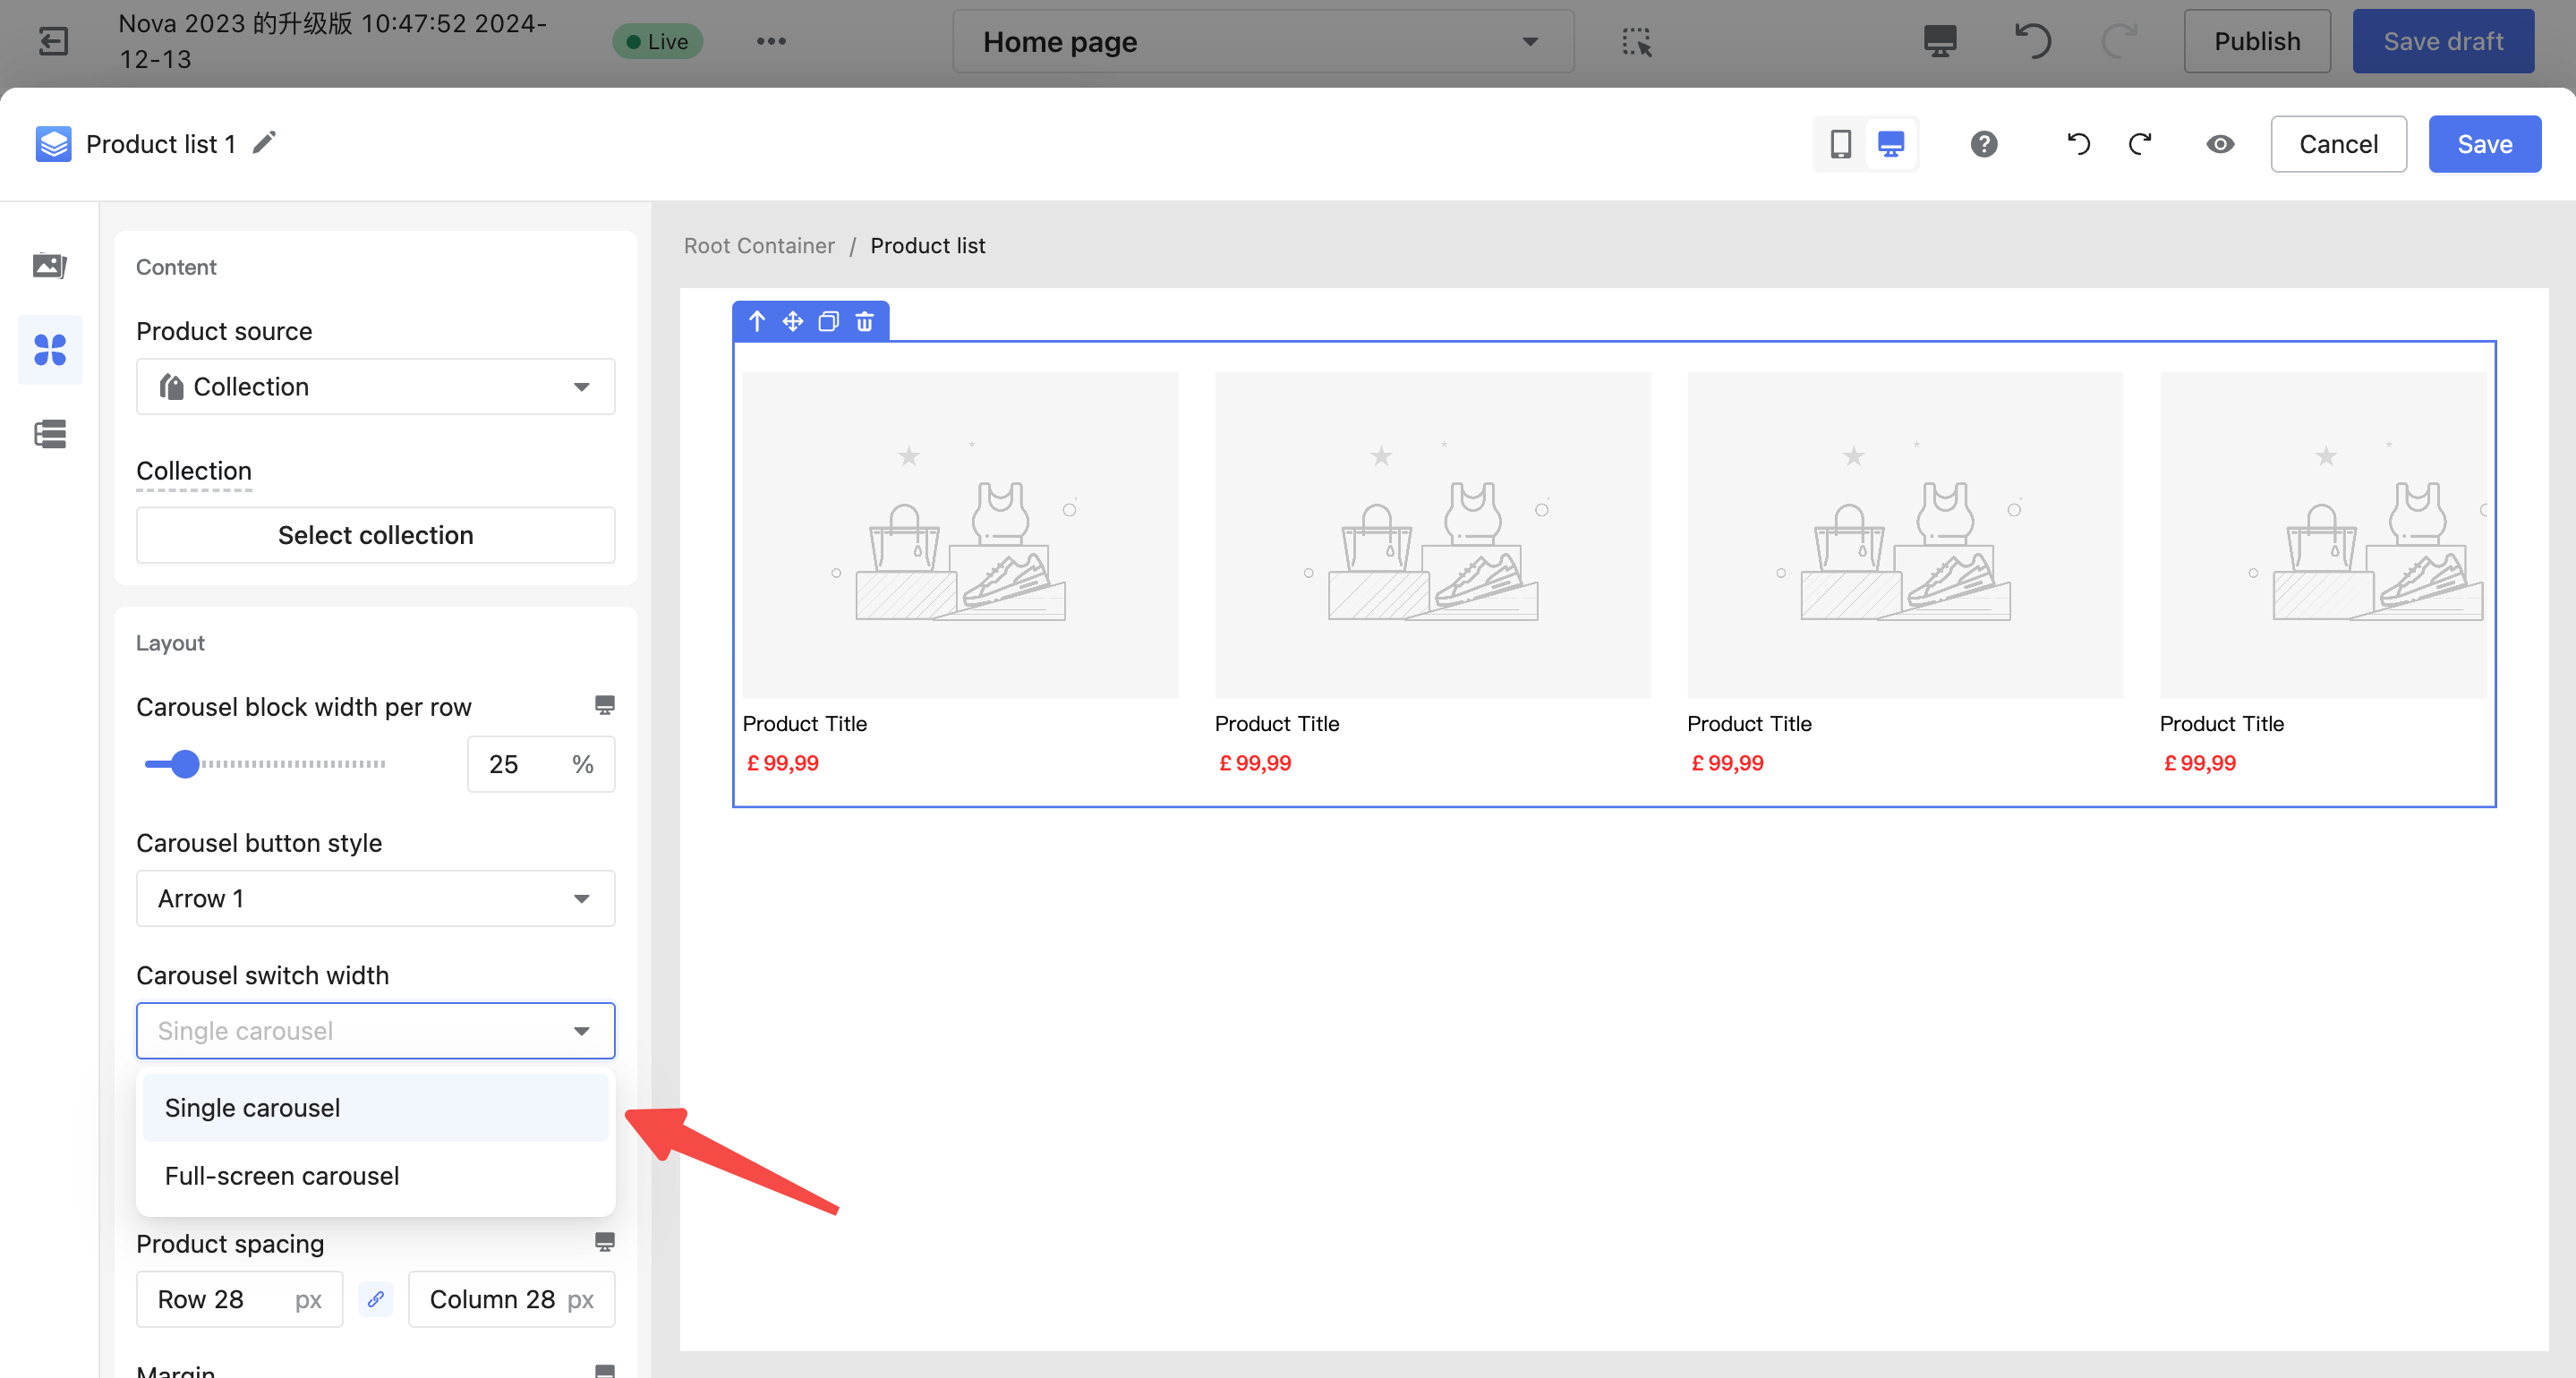
Task: Choose Single carousel option in list
Action: tap(253, 1108)
